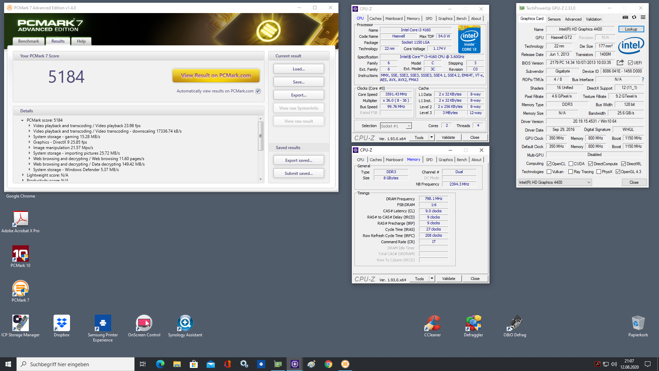Viewport: 659px width, 371px height.
Task: Click the Windows Start button
Action: point(8,364)
